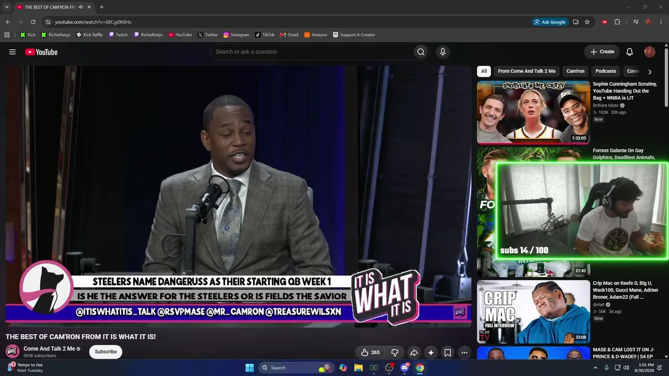669x376 pixels.
Task: View site information icon in address bar
Action: [48, 22]
